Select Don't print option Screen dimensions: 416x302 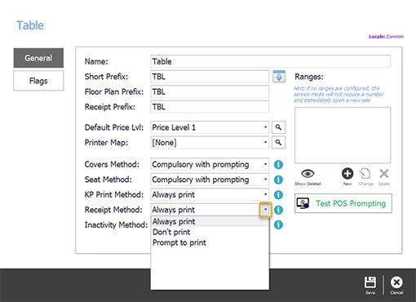210,232
